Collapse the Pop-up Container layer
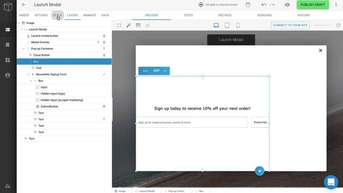This screenshot has width=343, height=193. click(24, 49)
